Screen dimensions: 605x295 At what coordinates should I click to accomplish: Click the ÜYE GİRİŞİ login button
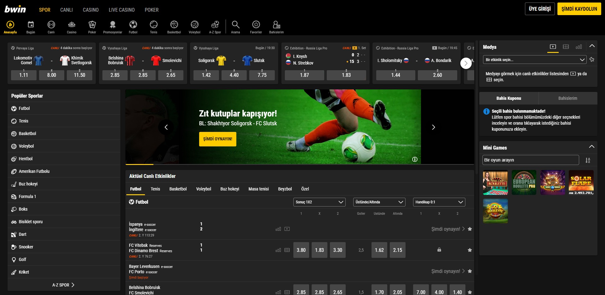tap(540, 9)
